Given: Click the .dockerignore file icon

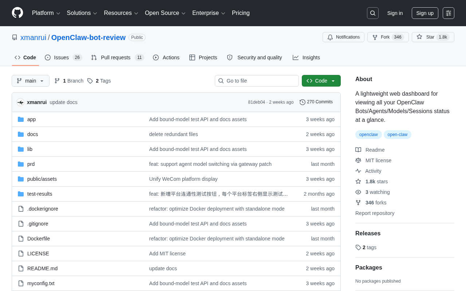Looking at the screenshot, I should pos(21,209).
